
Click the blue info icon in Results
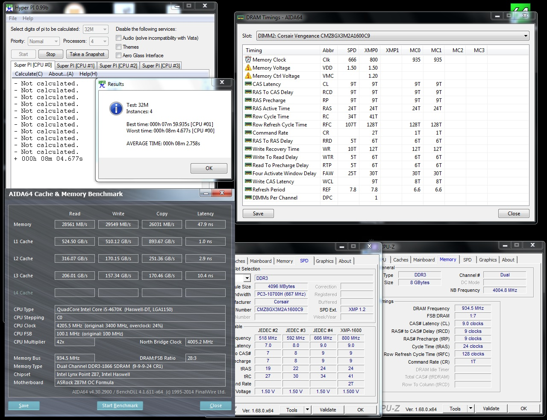point(116,108)
